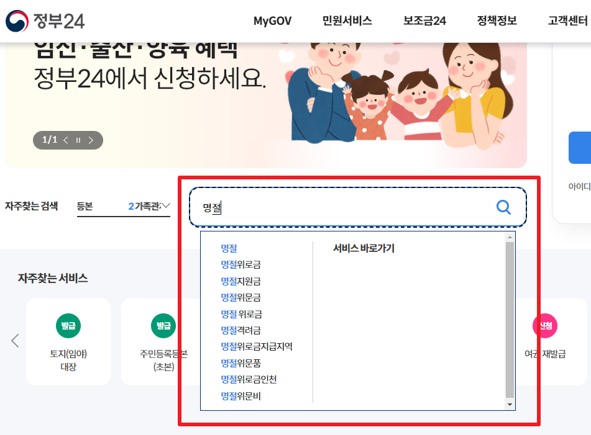This screenshot has width=591, height=435.
Task: Click the magnifier search icon
Action: (x=503, y=207)
